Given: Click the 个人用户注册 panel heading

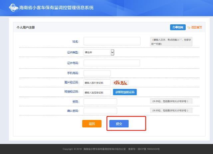Looking at the screenshot, I should [x=26, y=27].
